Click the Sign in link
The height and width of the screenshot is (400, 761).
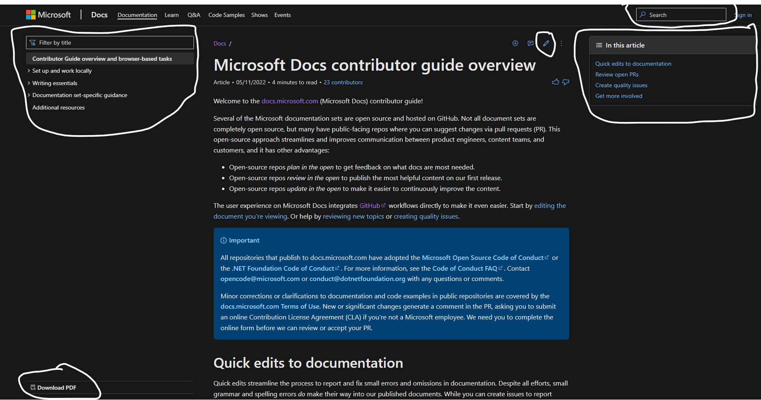(743, 15)
